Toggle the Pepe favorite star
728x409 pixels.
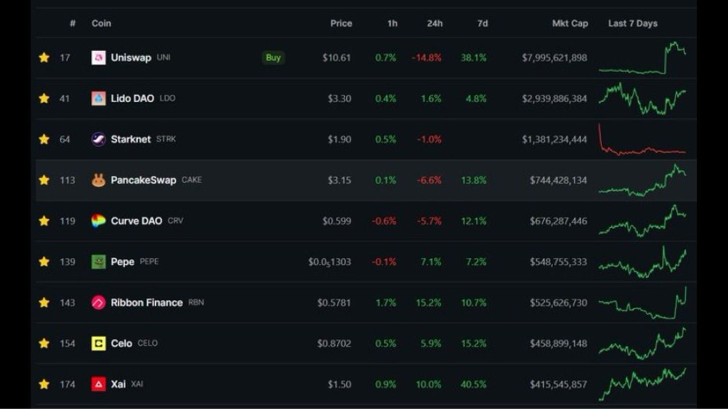click(44, 261)
